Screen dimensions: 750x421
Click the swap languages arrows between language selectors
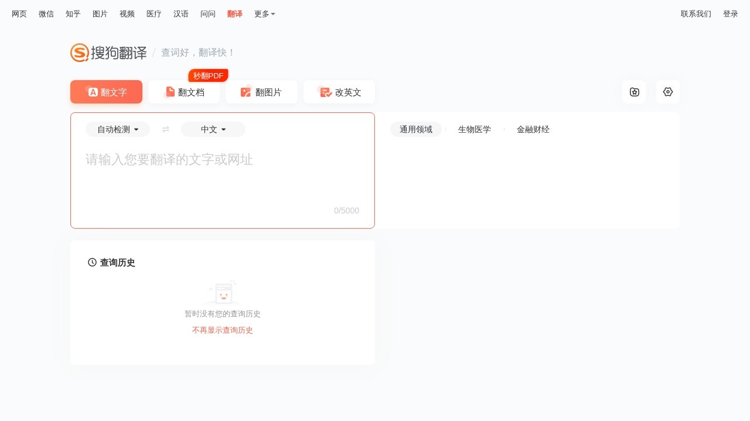[165, 129]
